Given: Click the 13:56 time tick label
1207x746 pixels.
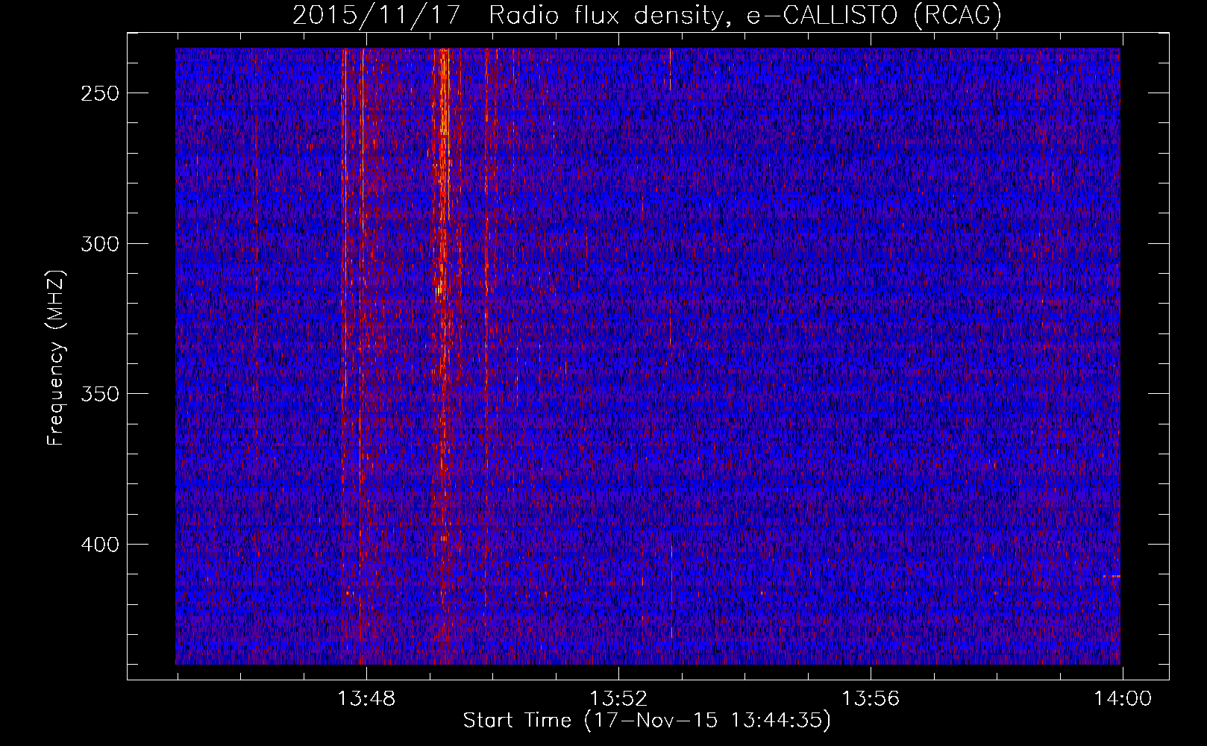Looking at the screenshot, I should pos(871,699).
